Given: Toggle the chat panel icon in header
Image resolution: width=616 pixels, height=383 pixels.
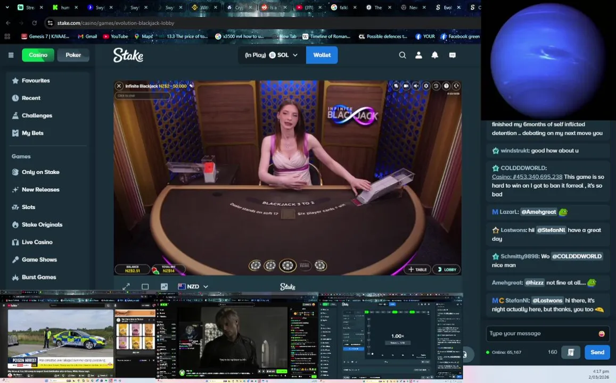Looking at the screenshot, I should coord(452,55).
